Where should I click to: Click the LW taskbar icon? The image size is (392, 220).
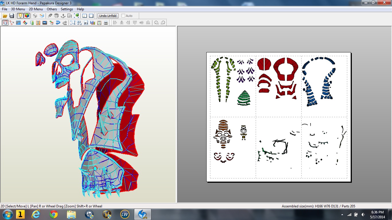(x=124, y=214)
